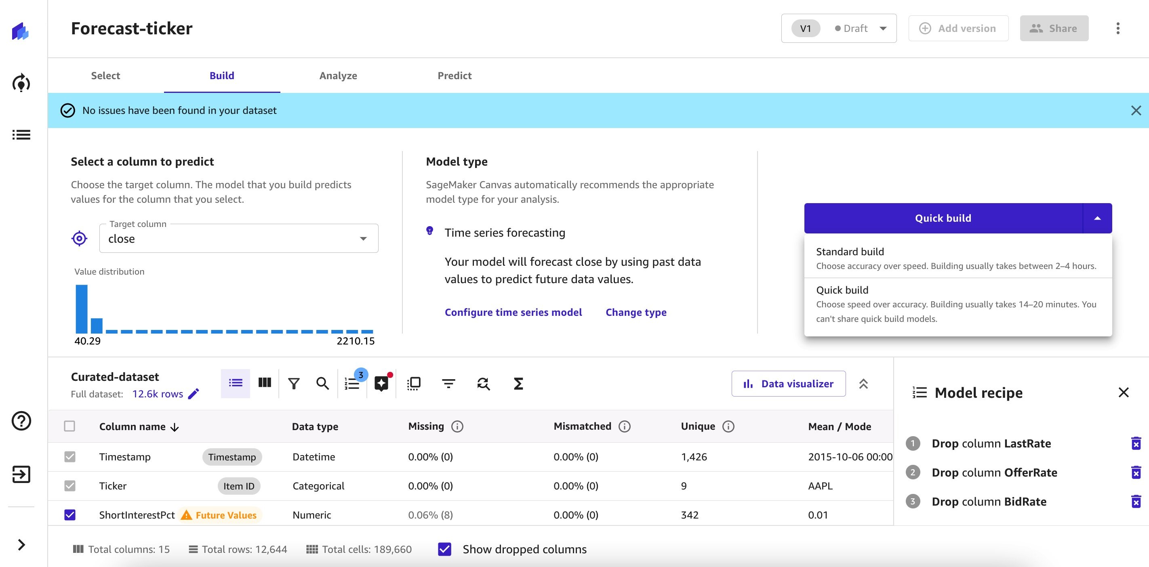The image size is (1149, 567).
Task: Switch to the Analyze tab
Action: point(338,75)
